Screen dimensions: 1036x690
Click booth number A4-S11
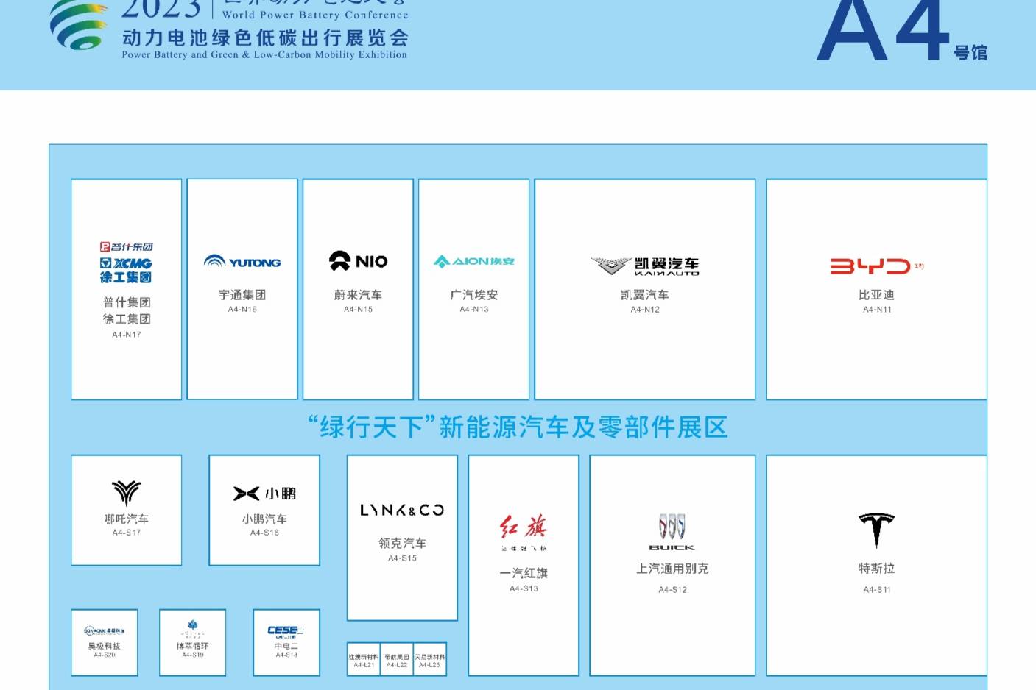[x=877, y=590]
